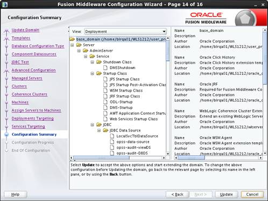Screen dimensions: 268x201
Task: Open the Machines step
Action: click(x=20, y=102)
